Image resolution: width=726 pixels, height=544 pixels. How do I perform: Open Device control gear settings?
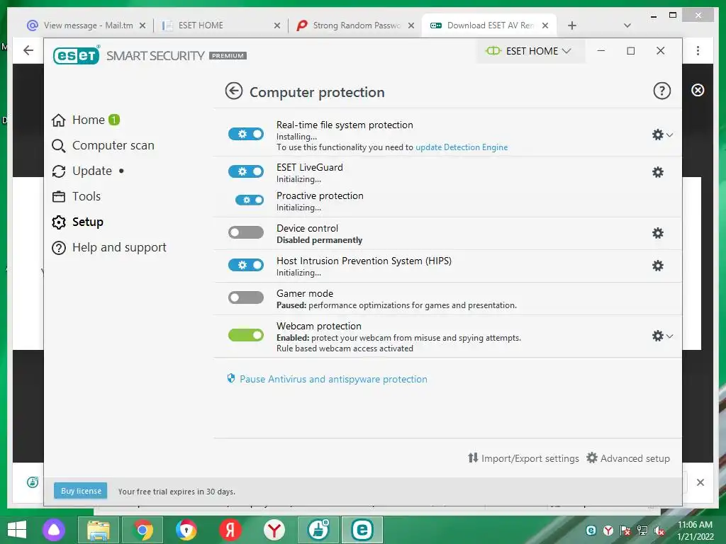(x=657, y=232)
